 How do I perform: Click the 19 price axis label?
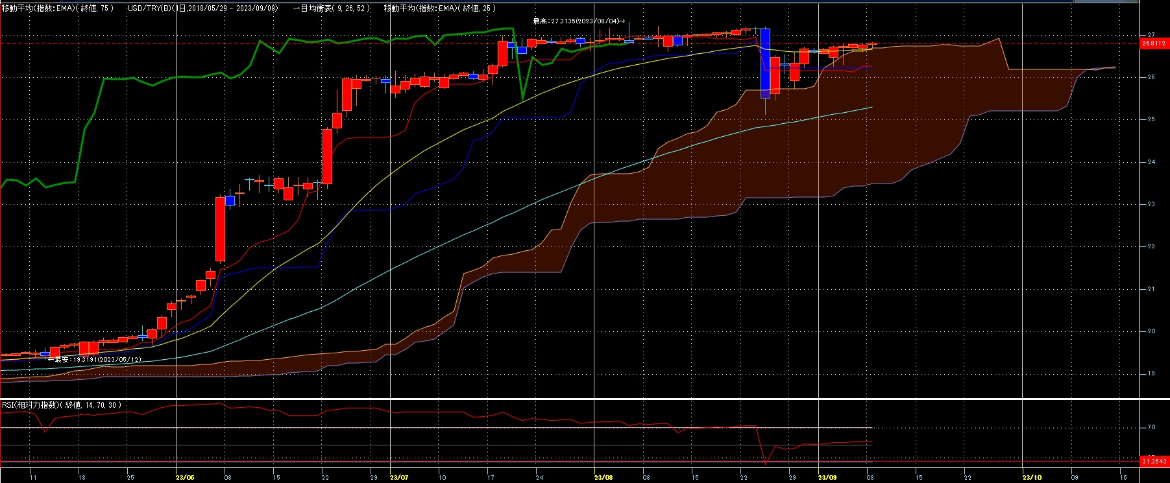click(1151, 373)
